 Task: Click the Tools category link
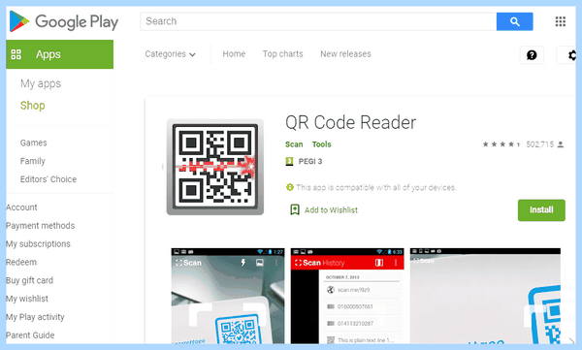click(321, 144)
